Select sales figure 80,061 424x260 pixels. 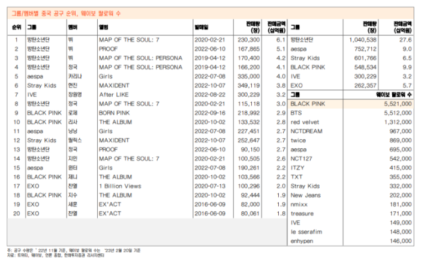coord(250,213)
